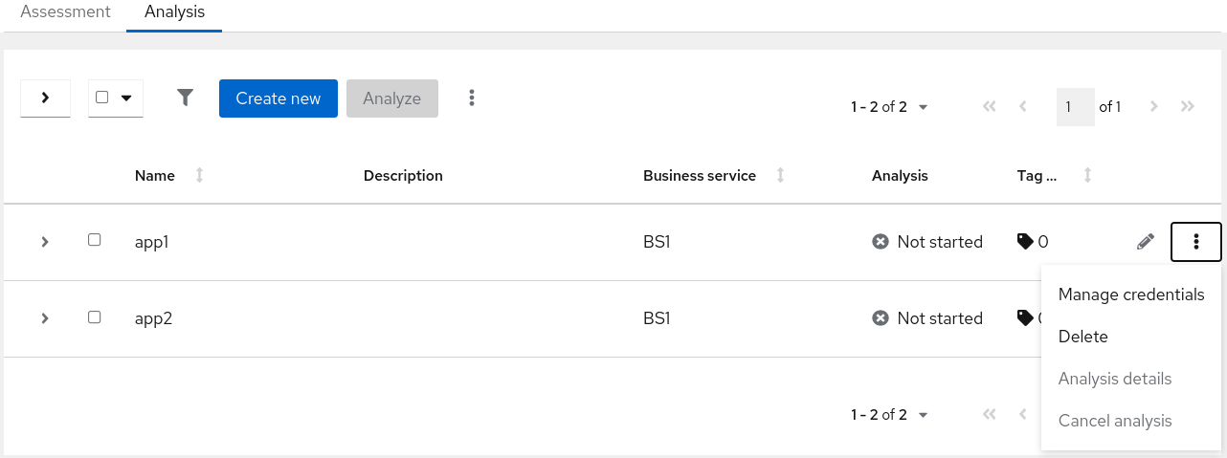Screen dimensions: 1227x458
Task: Switch to the Assessment tab
Action: click(x=65, y=12)
